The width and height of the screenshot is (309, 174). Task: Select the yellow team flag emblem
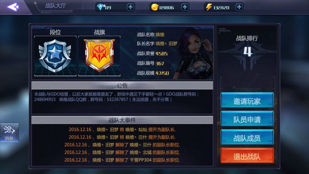[99, 55]
